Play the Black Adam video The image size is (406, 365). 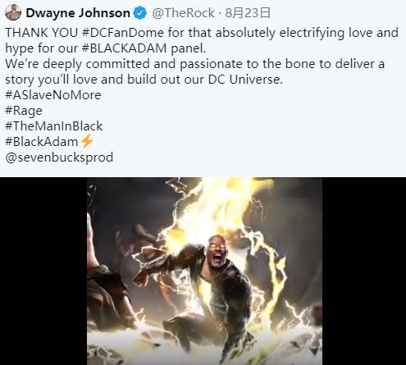[x=204, y=271]
